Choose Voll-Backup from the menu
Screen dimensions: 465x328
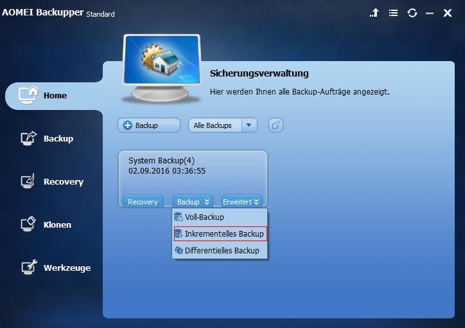pos(220,217)
